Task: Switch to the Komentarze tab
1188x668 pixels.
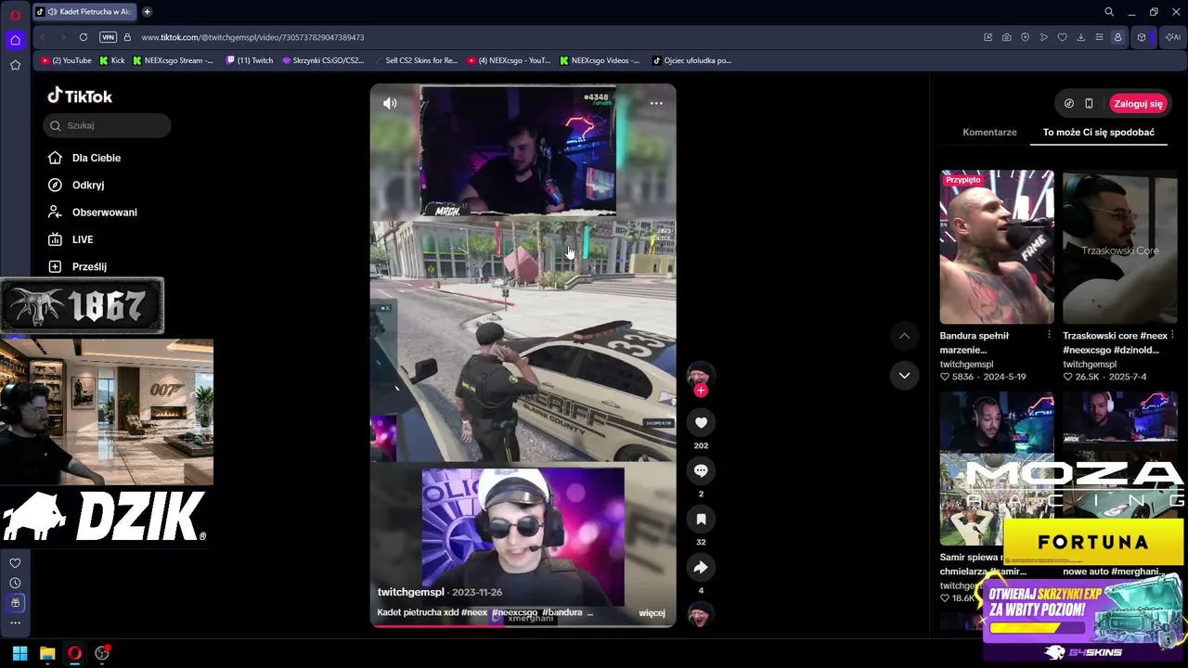Action: point(989,132)
